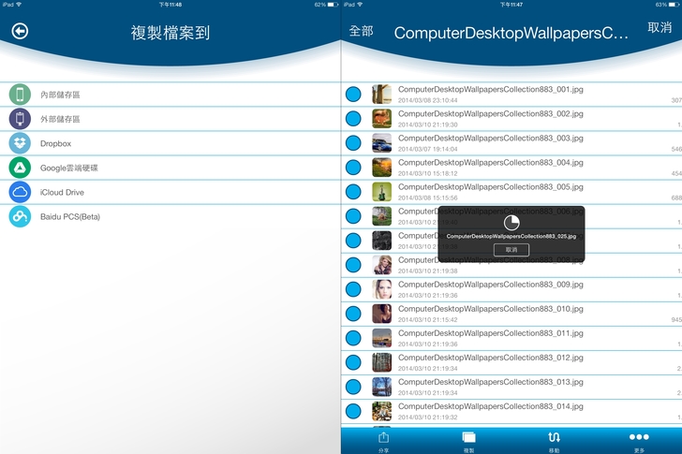Toggle selection circle for file 883_014.jpg

click(353, 411)
